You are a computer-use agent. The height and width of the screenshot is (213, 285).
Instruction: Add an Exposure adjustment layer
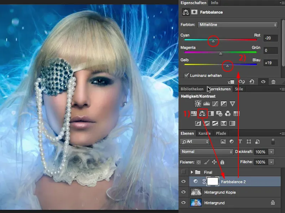pos(224,104)
